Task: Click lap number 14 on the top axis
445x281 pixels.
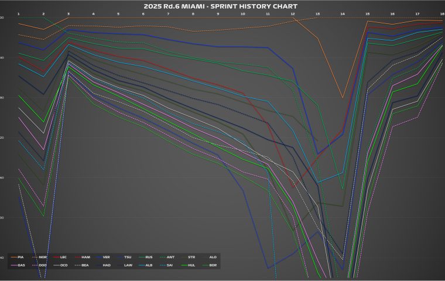Action: [x=343, y=14]
